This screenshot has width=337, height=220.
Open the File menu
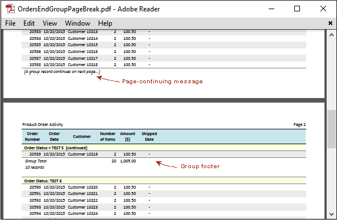[x=10, y=23]
